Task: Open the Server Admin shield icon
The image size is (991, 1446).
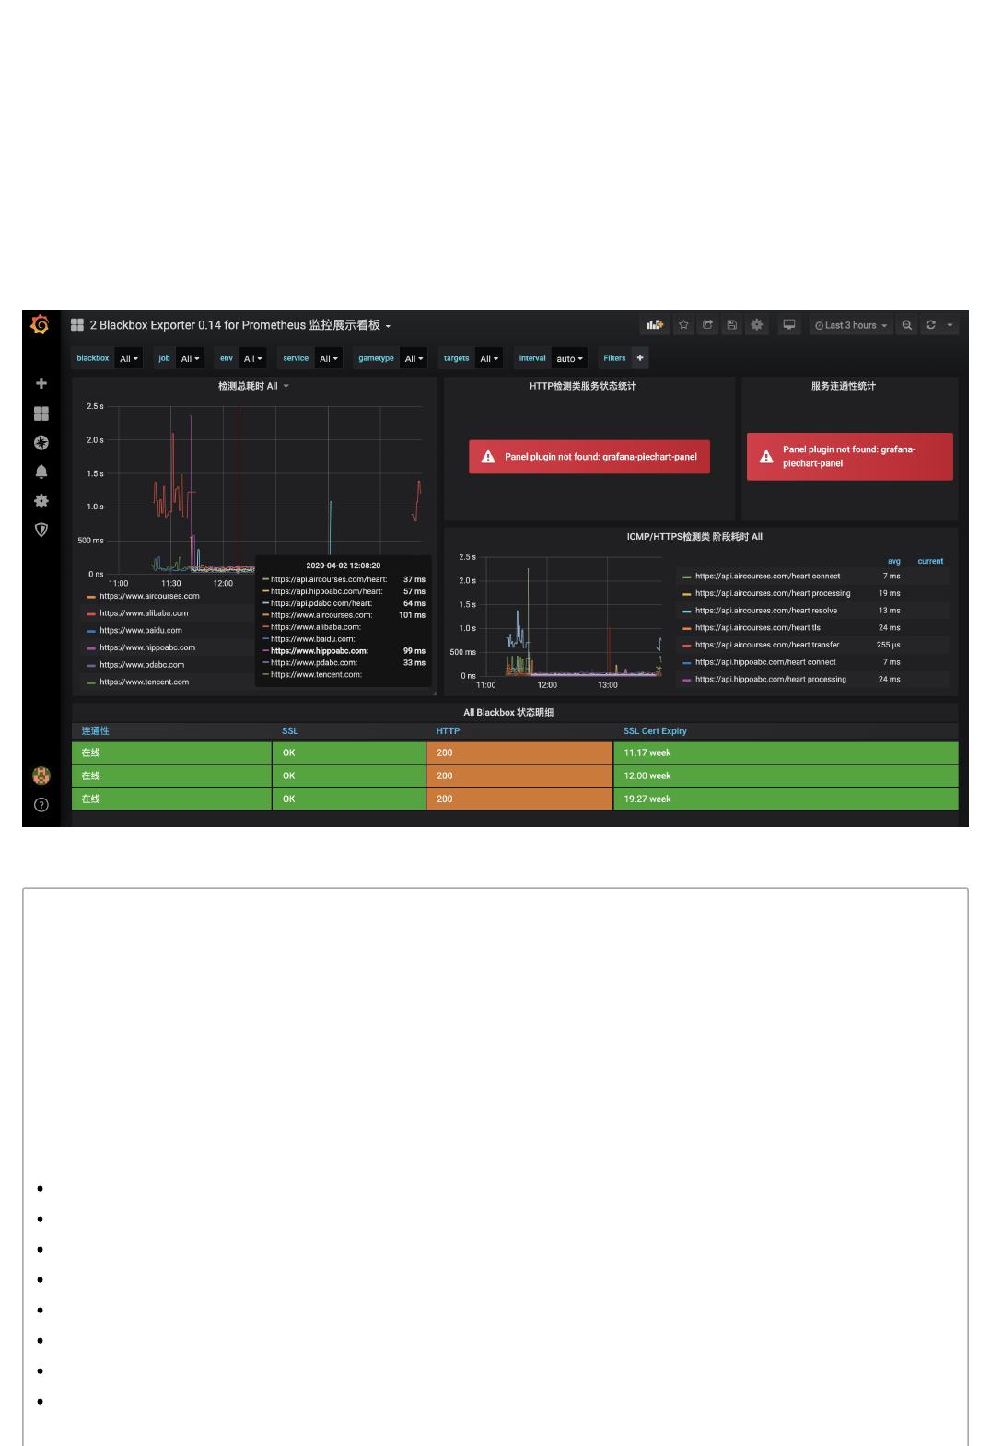Action: click(41, 530)
